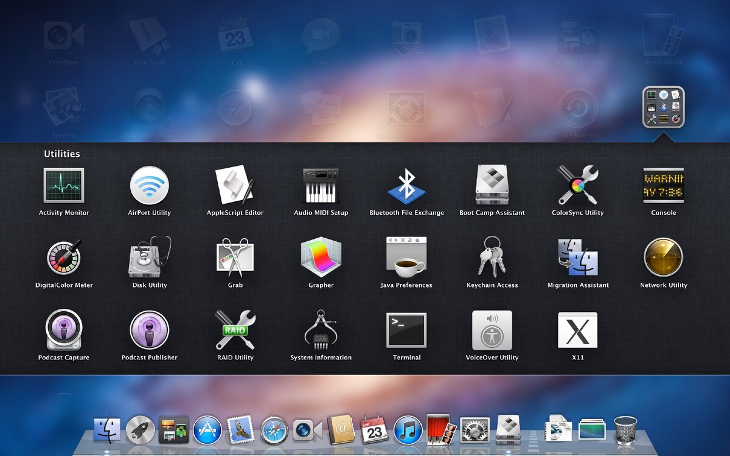
Task: Open FaceTime camera icon in the Dock
Action: (308, 430)
